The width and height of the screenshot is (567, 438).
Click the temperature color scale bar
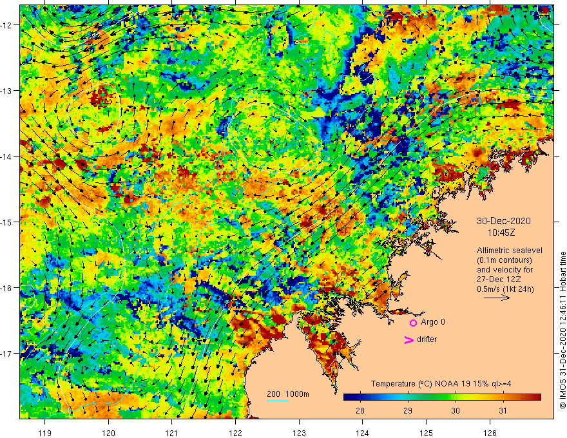(x=442, y=397)
